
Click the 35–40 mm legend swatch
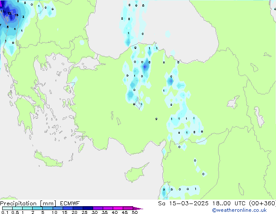108,208
